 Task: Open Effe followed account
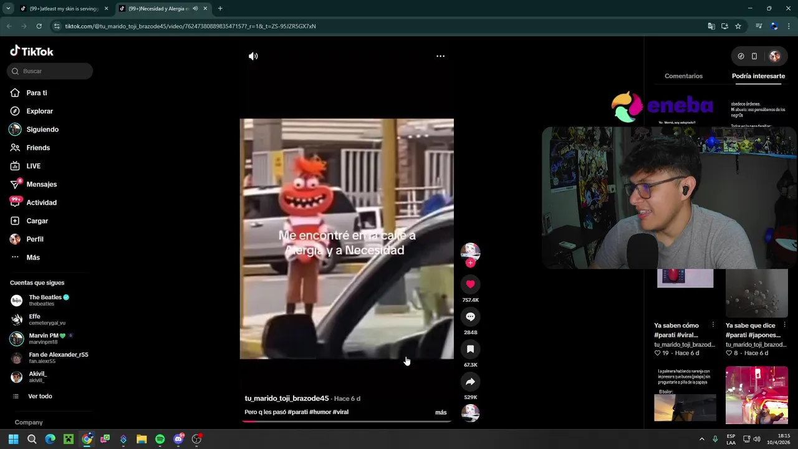(x=47, y=319)
